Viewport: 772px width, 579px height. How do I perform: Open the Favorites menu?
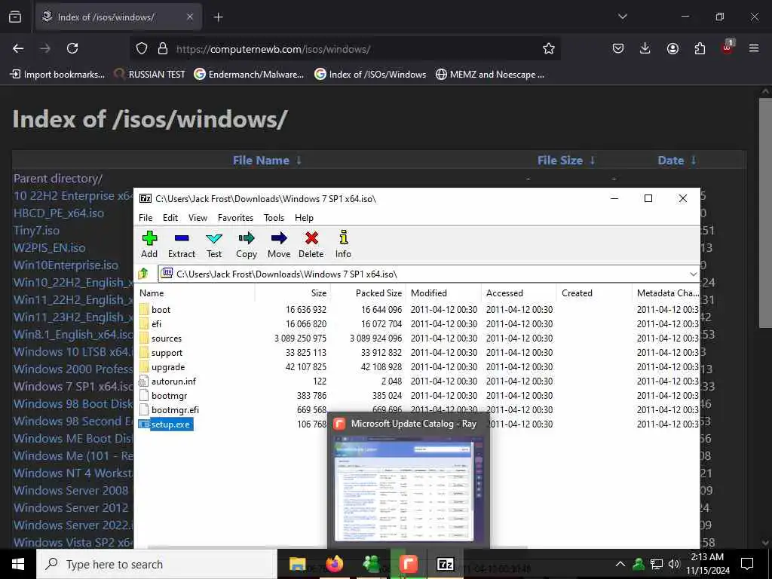pyautogui.click(x=235, y=218)
